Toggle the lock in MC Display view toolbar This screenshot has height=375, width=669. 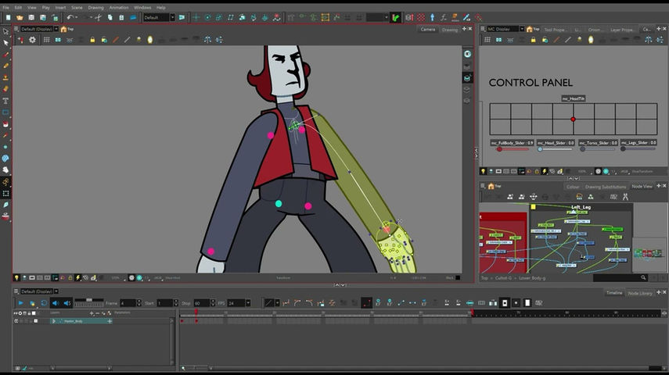coord(534,40)
